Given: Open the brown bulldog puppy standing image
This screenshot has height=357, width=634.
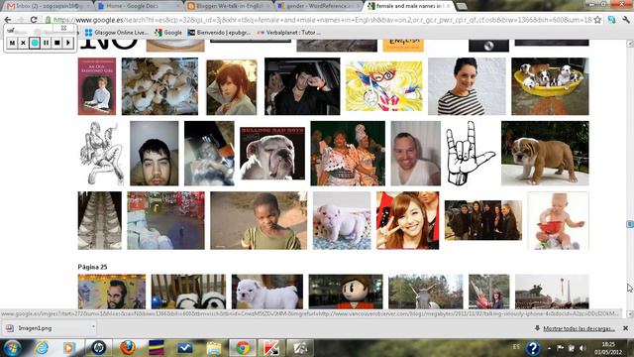Looking at the screenshot, I should pos(545,154).
